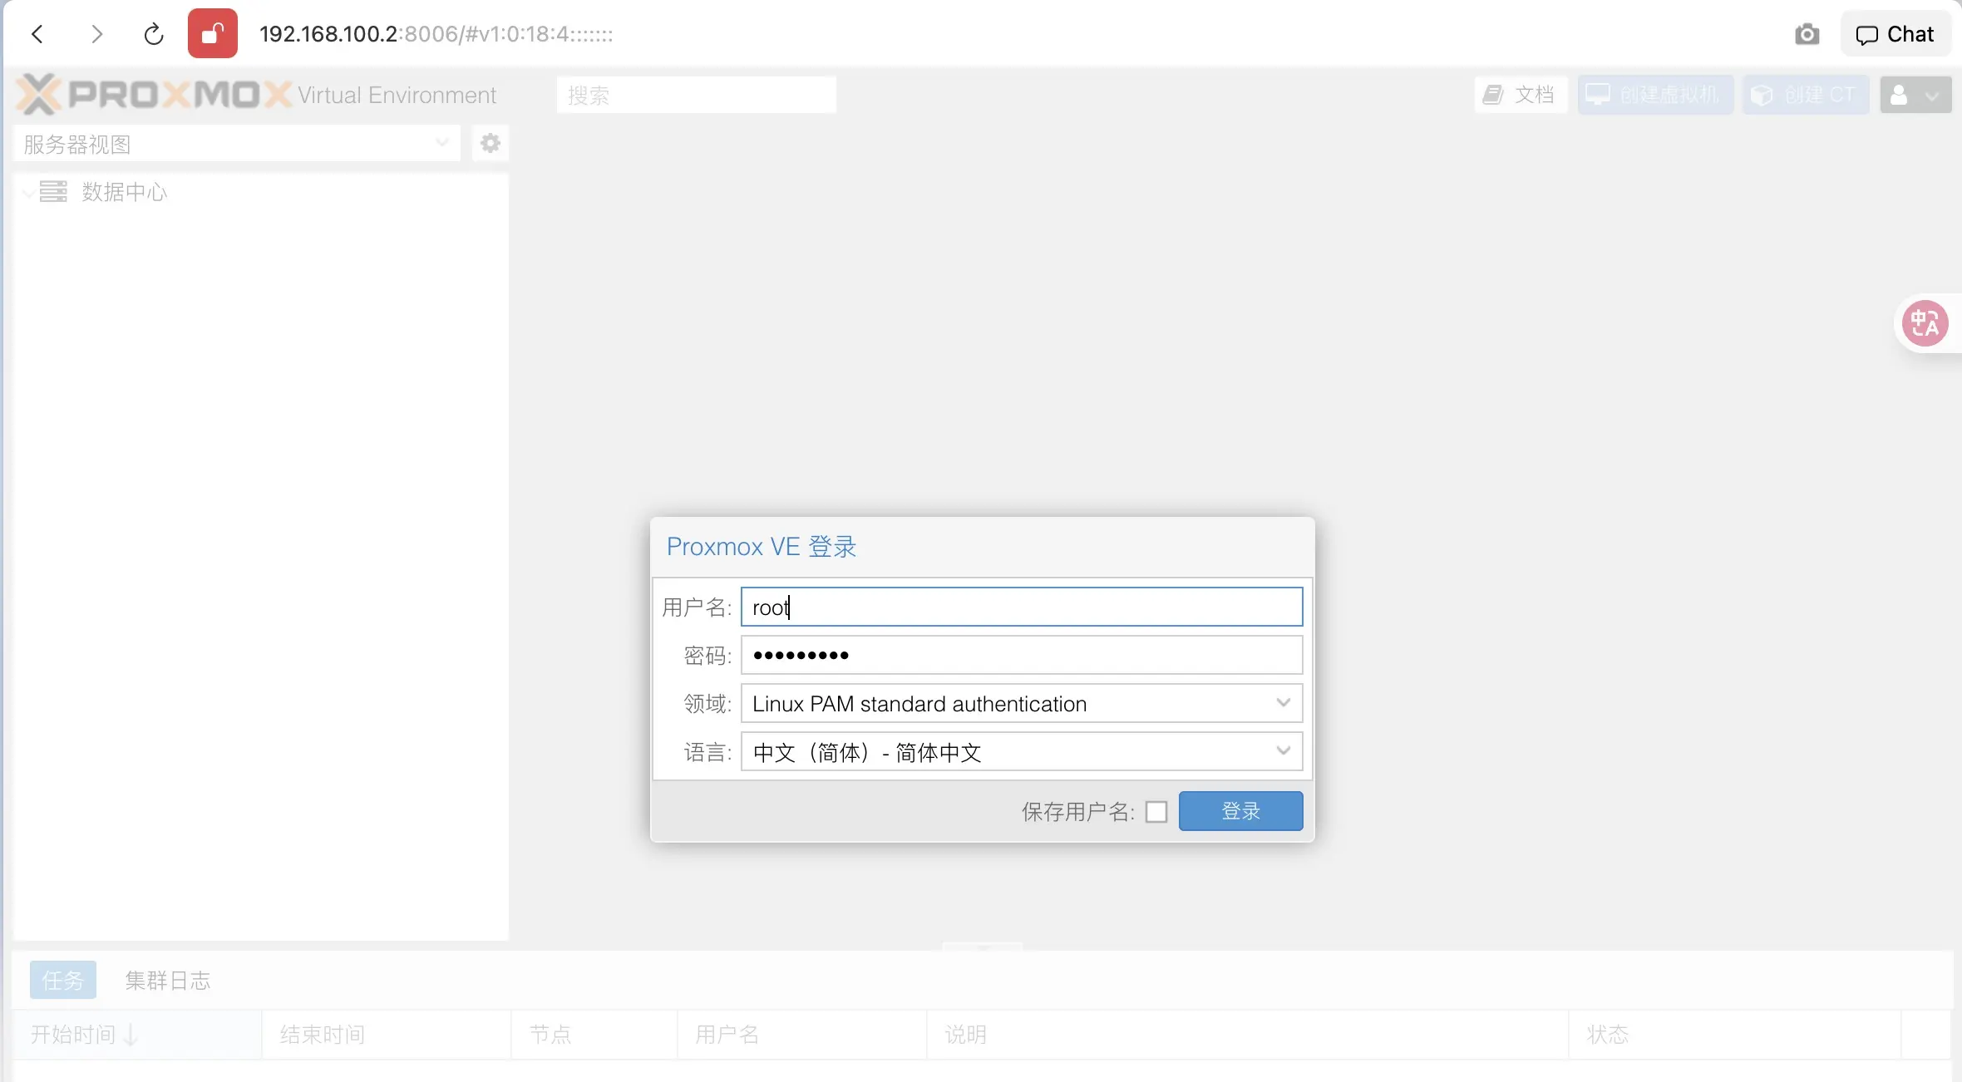Click the 说明 column header
The height and width of the screenshot is (1082, 1962).
1248,1035
